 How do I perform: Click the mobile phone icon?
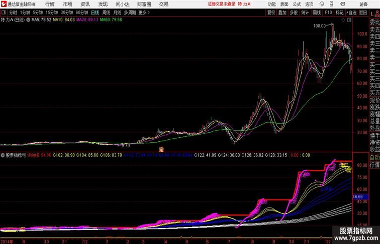tap(331, 4)
